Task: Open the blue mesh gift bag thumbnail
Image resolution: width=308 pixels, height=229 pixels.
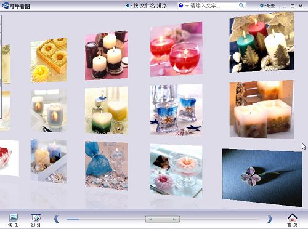Action: 107,166
